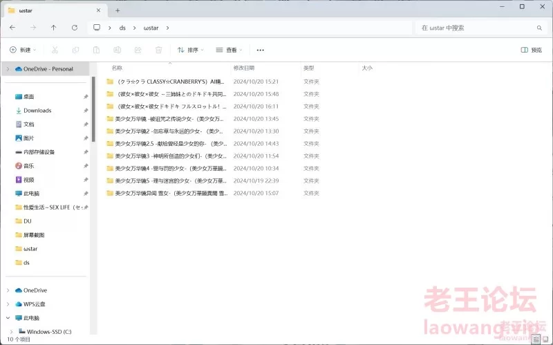Image resolution: width=553 pixels, height=345 pixels.
Task: Expand OneDrive - Personal tree node
Action: 8,68
